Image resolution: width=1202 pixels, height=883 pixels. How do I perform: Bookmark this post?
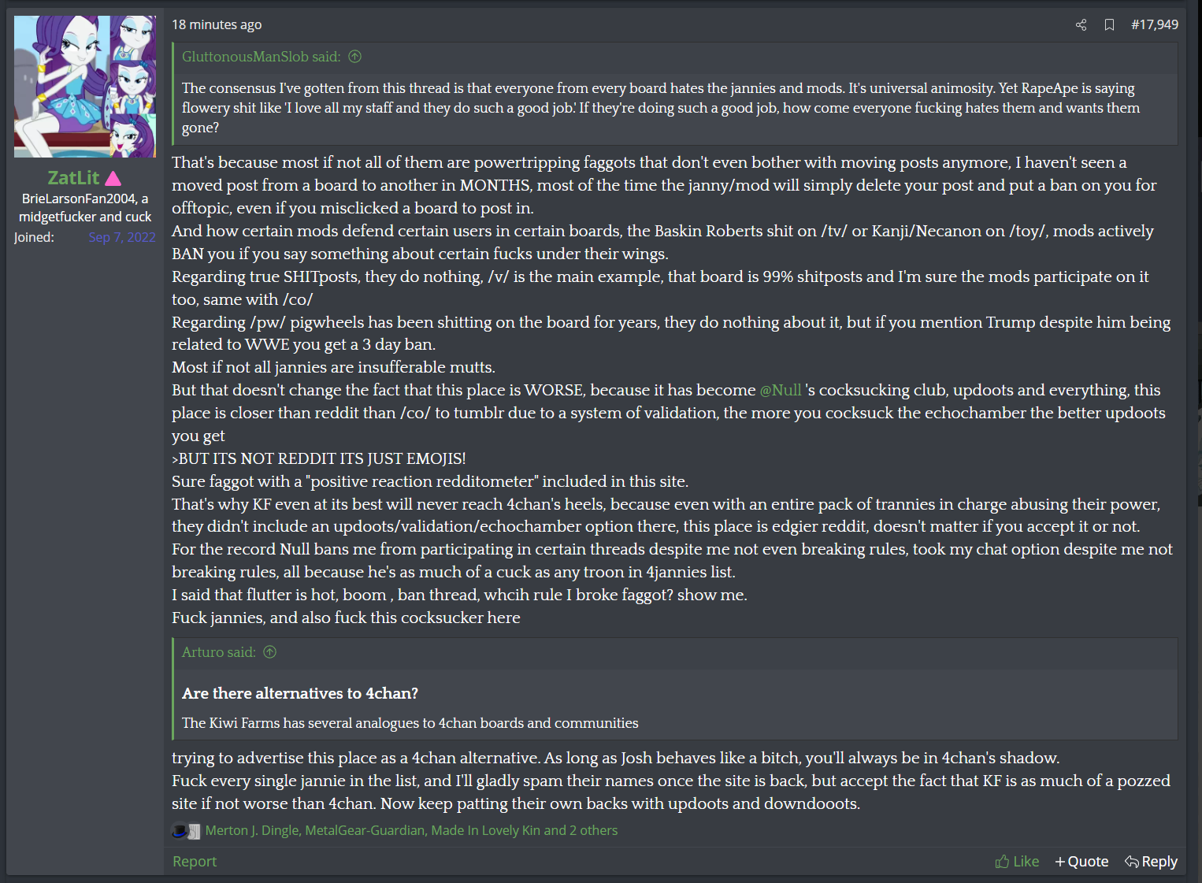click(x=1109, y=25)
